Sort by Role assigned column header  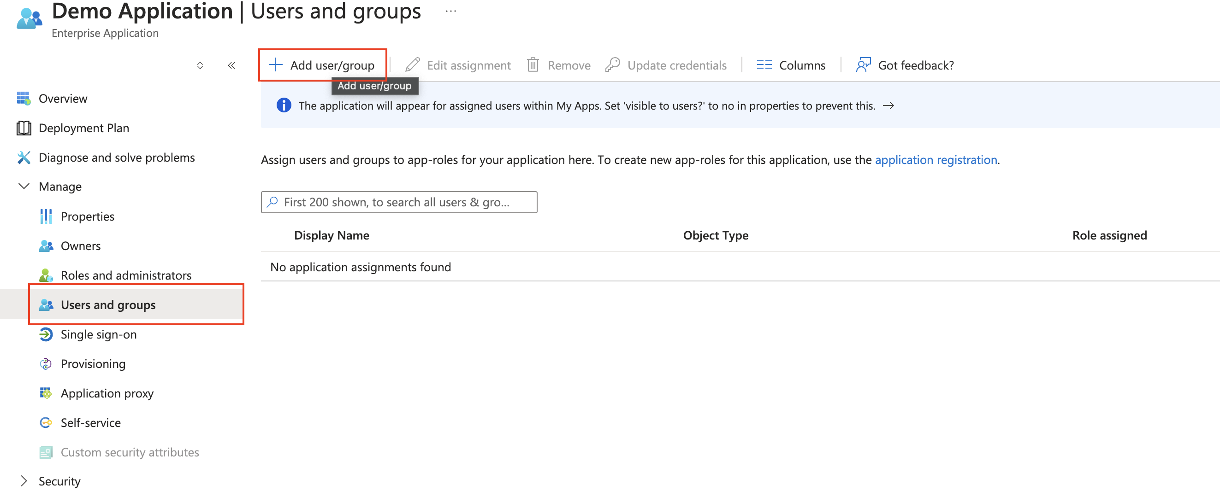coord(1109,235)
